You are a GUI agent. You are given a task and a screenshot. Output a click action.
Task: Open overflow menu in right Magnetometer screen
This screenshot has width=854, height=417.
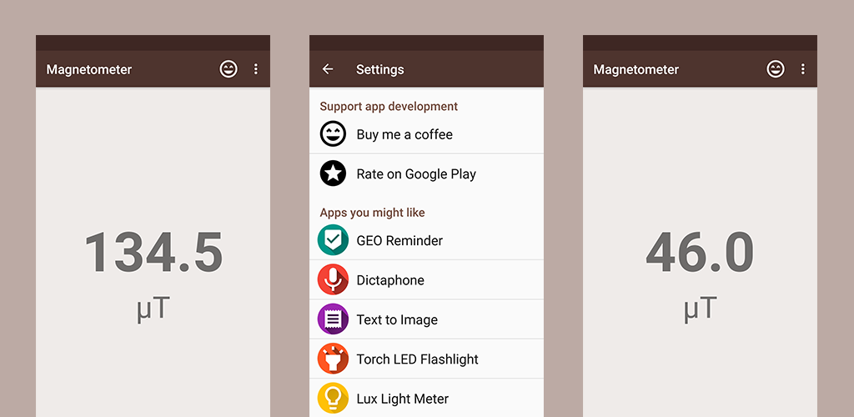803,69
